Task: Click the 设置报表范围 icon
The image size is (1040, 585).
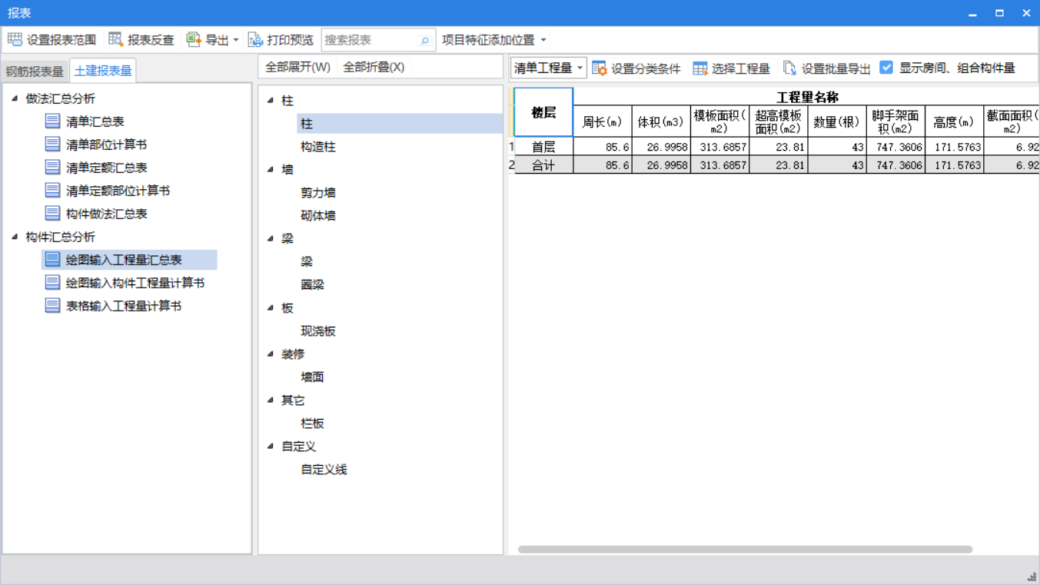Action: click(15, 39)
